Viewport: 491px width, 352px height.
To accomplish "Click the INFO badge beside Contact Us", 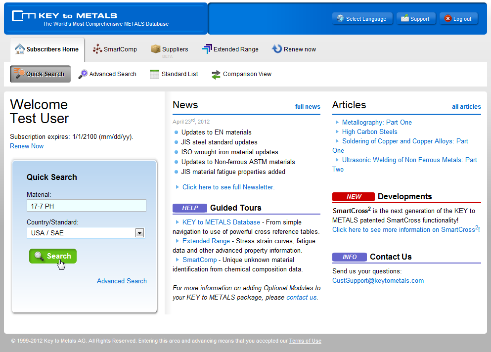I will (x=350, y=257).
